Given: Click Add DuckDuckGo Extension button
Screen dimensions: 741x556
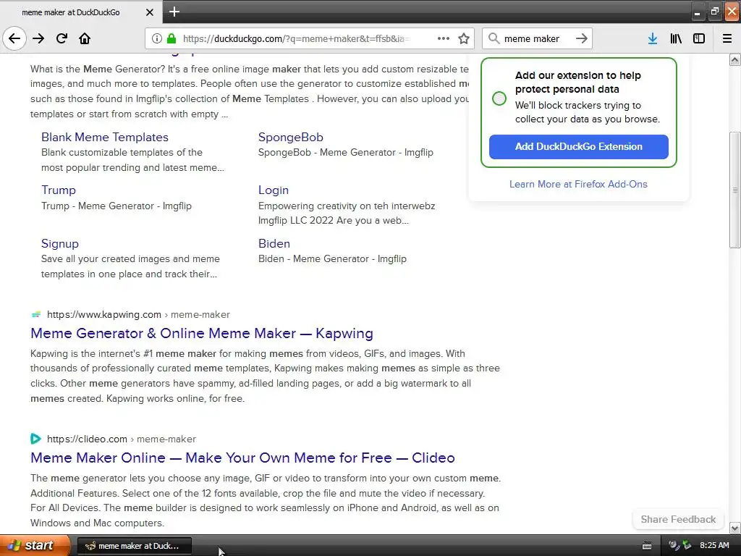Looking at the screenshot, I should (578, 146).
